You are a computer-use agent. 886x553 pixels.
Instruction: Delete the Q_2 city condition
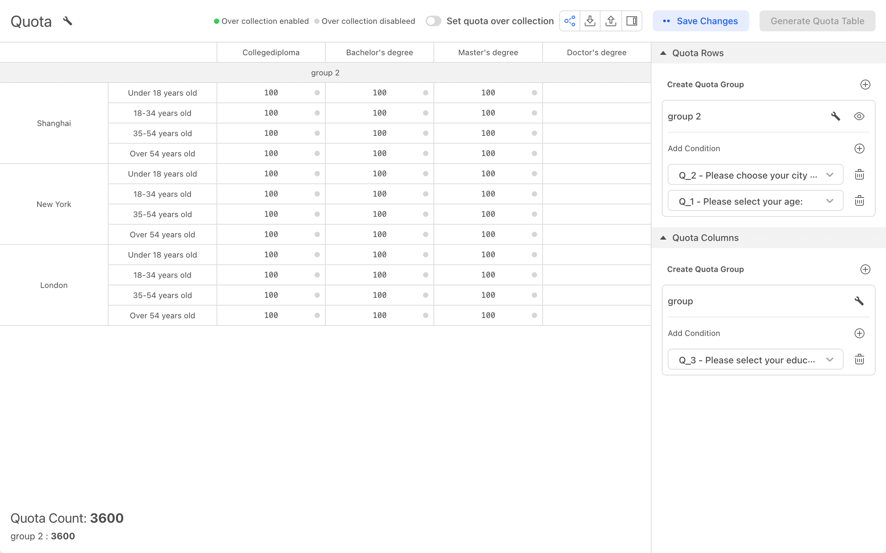tap(859, 174)
